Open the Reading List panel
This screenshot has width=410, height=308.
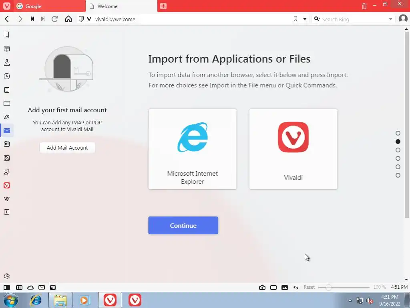tap(7, 49)
